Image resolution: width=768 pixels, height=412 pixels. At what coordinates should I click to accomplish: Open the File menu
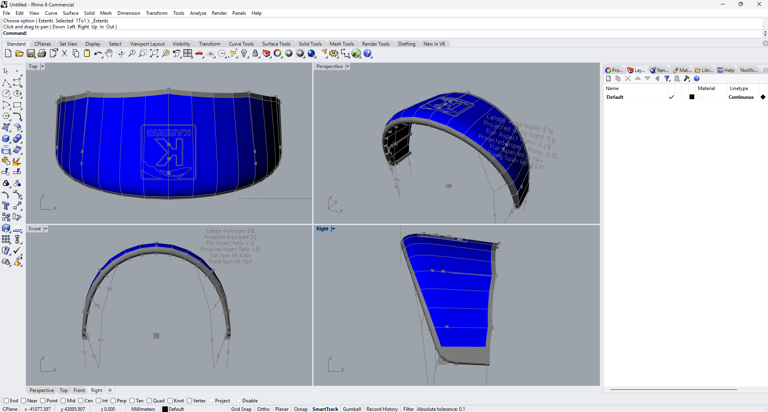[6, 13]
